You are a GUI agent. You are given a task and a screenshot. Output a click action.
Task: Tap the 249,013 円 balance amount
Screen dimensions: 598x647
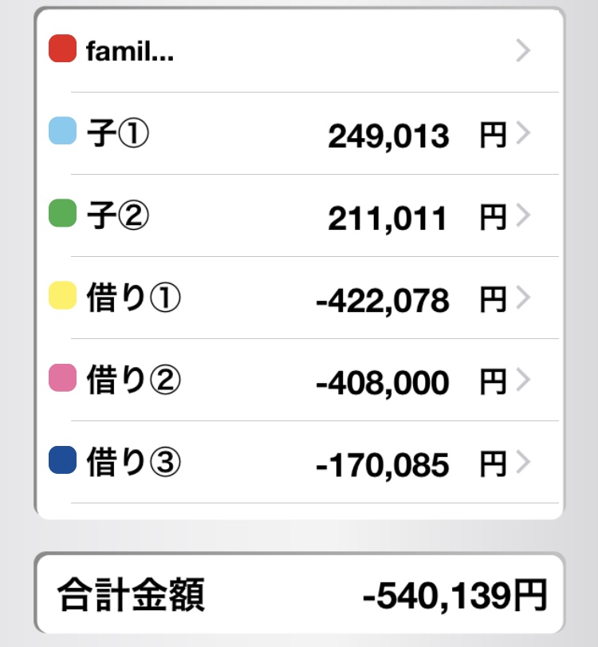point(416,136)
